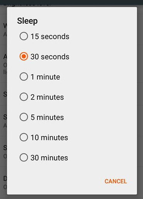
Task: Tap the "30 minutes" option text
Action: [x=49, y=158]
